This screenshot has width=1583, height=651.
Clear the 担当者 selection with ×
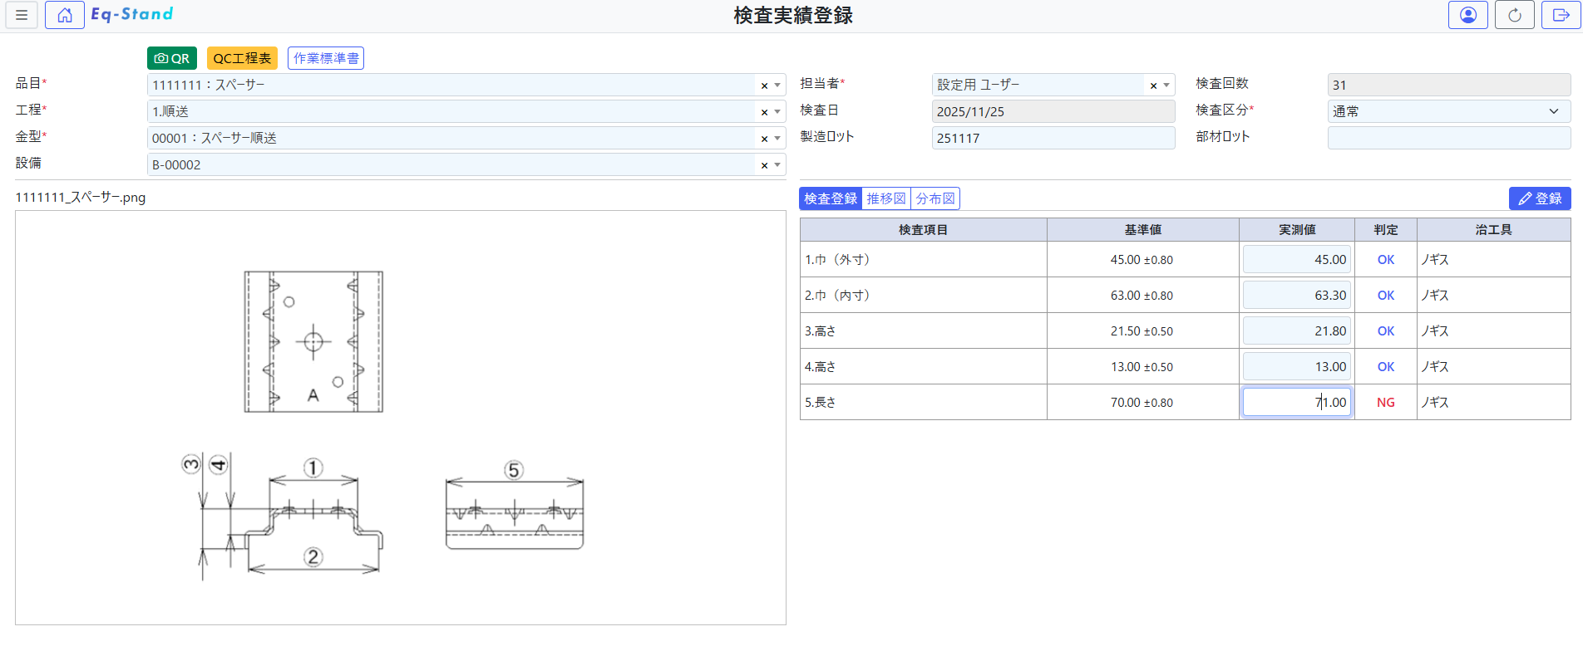pos(1153,86)
